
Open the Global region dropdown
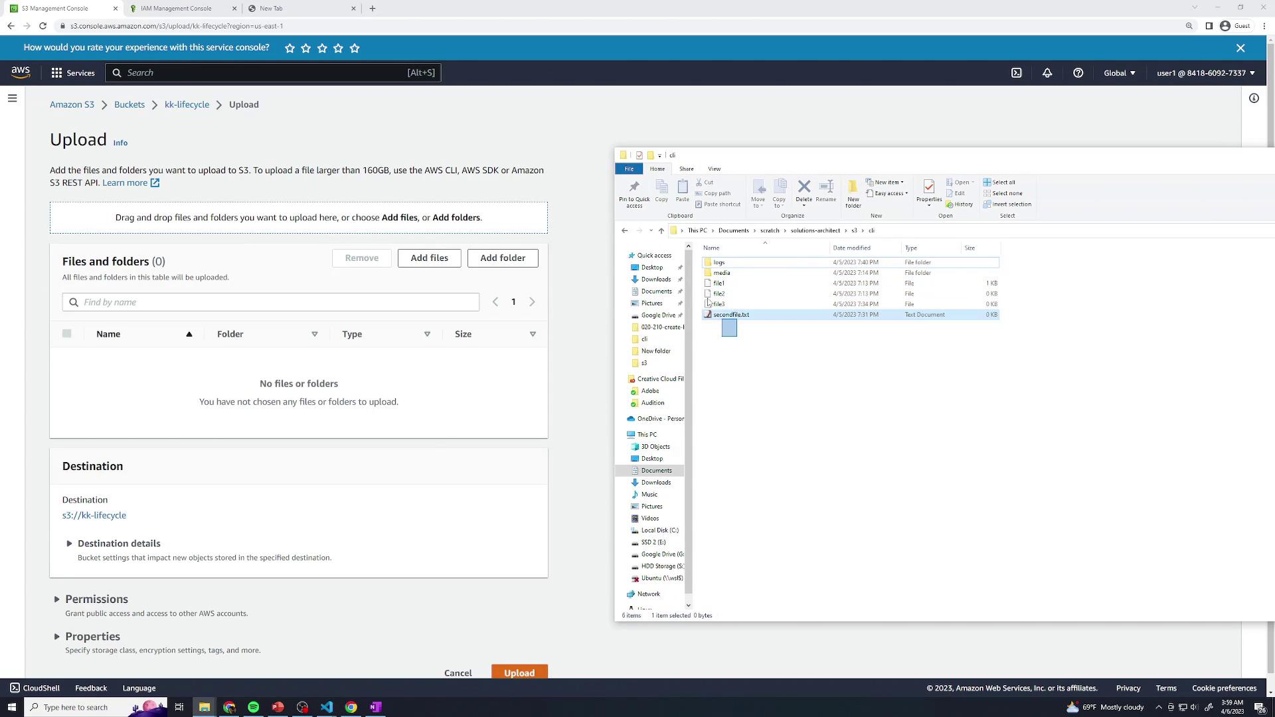pyautogui.click(x=1119, y=73)
